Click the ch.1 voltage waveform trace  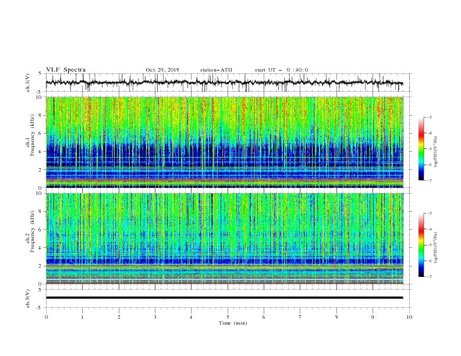click(224, 83)
